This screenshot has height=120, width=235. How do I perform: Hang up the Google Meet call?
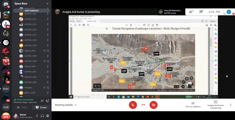(143, 105)
